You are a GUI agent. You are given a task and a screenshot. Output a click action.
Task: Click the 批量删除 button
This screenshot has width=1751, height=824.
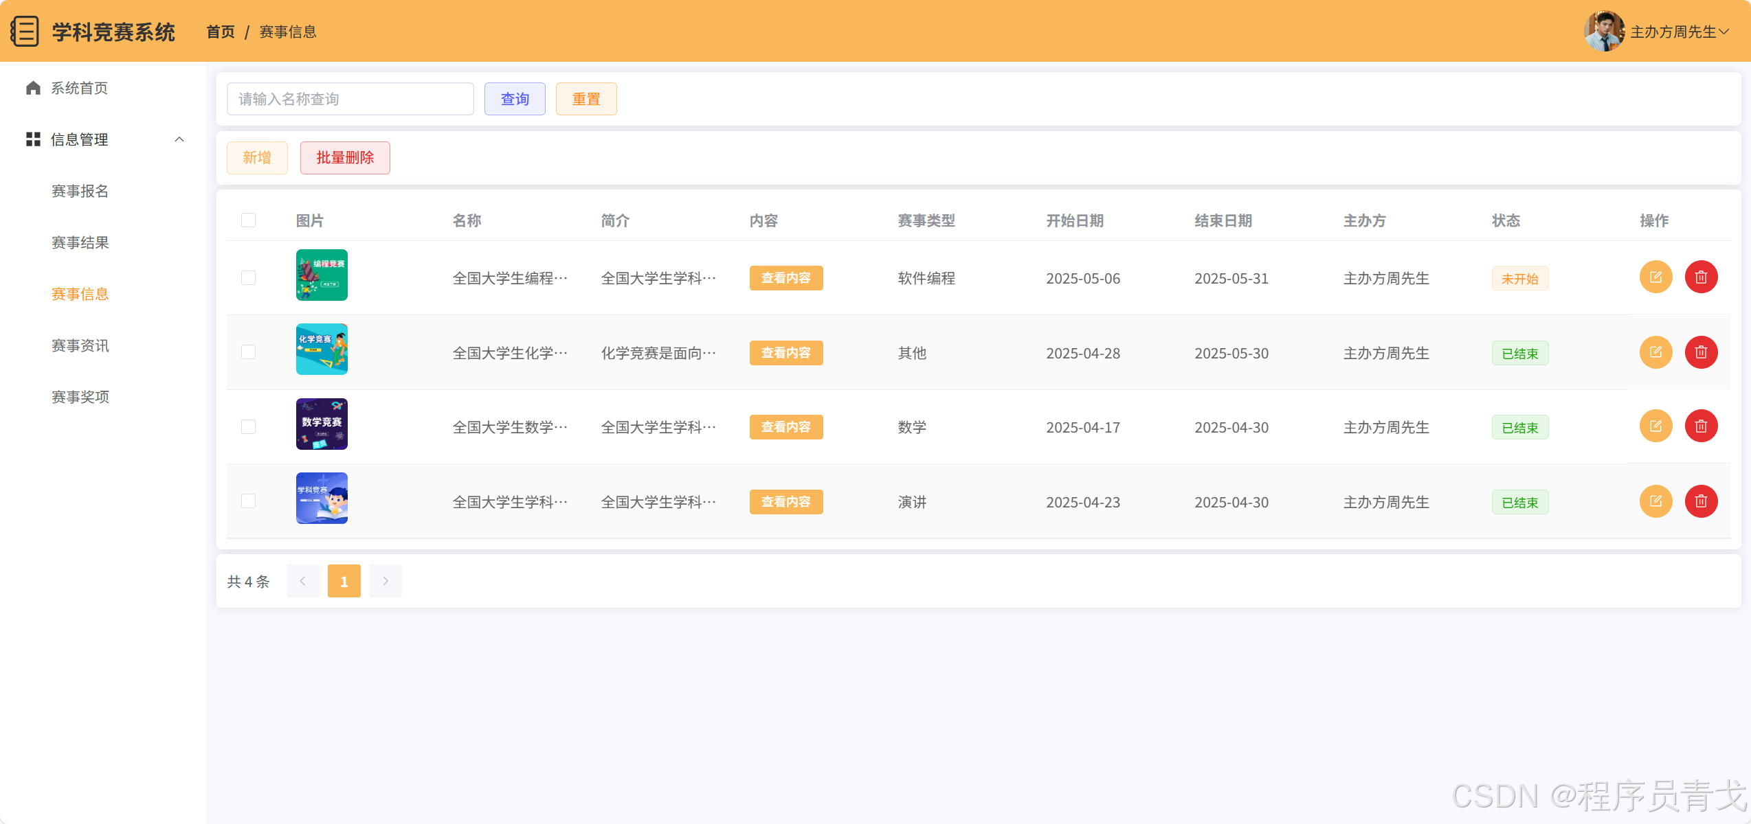pos(345,158)
